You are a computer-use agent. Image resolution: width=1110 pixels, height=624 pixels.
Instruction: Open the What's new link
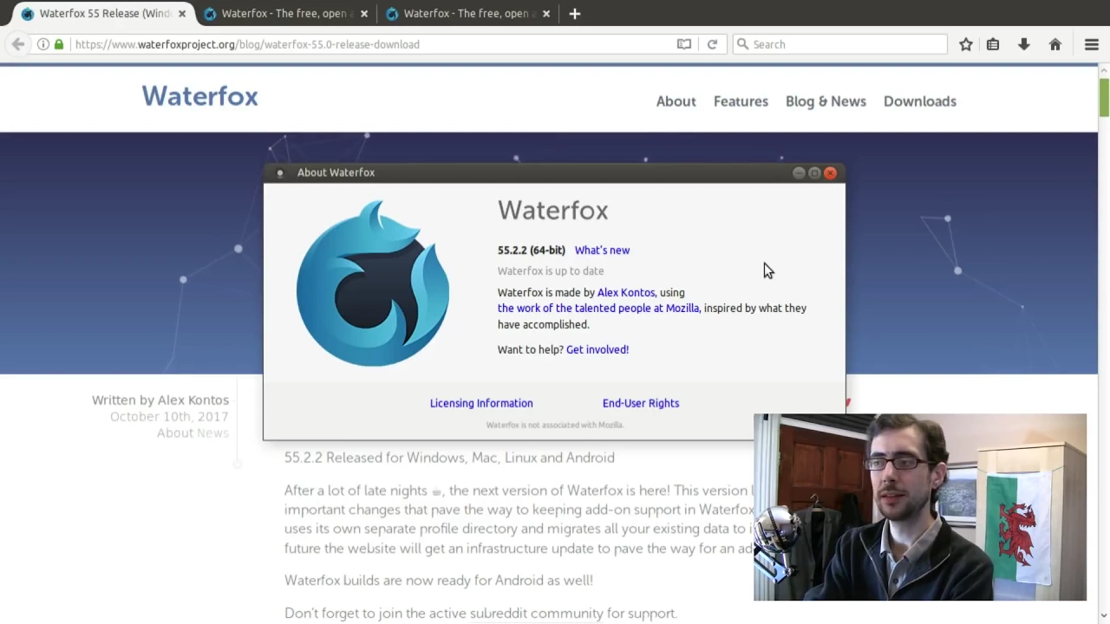click(602, 250)
